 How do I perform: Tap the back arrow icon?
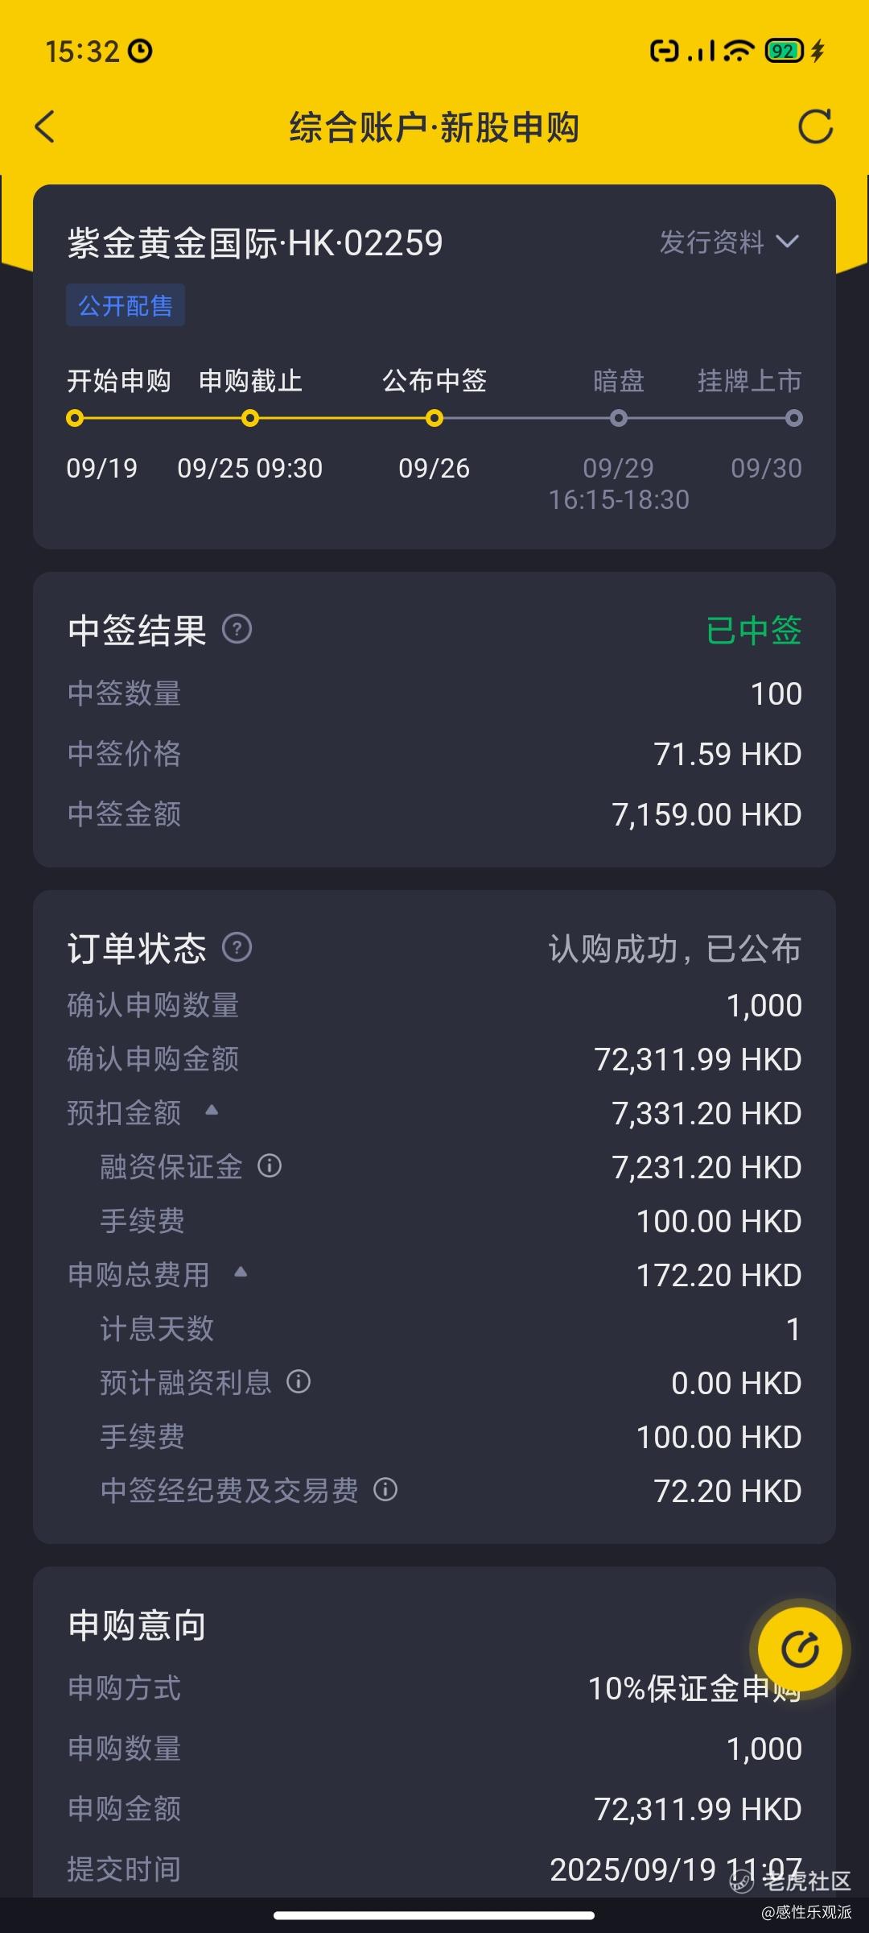pos(45,127)
